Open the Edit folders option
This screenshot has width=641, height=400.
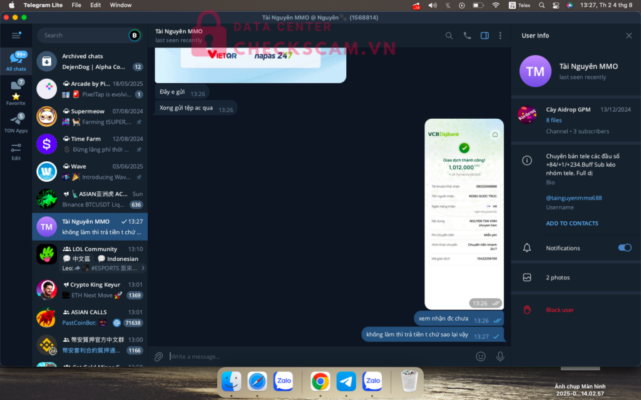16,151
